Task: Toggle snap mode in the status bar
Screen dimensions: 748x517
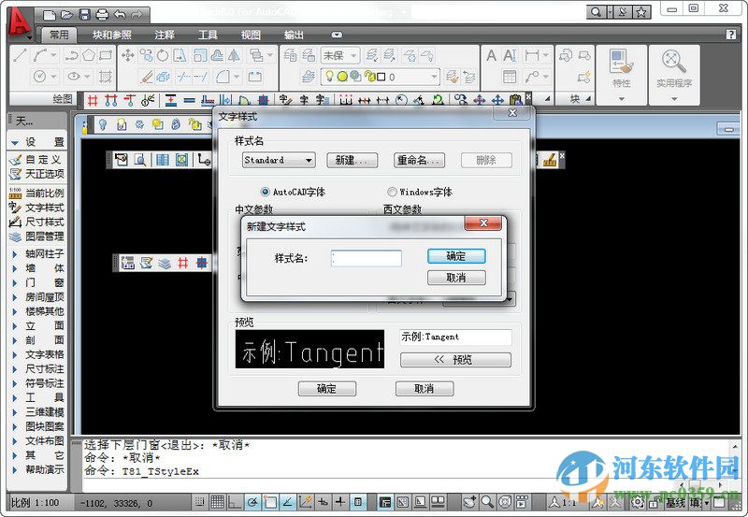Action: point(200,502)
